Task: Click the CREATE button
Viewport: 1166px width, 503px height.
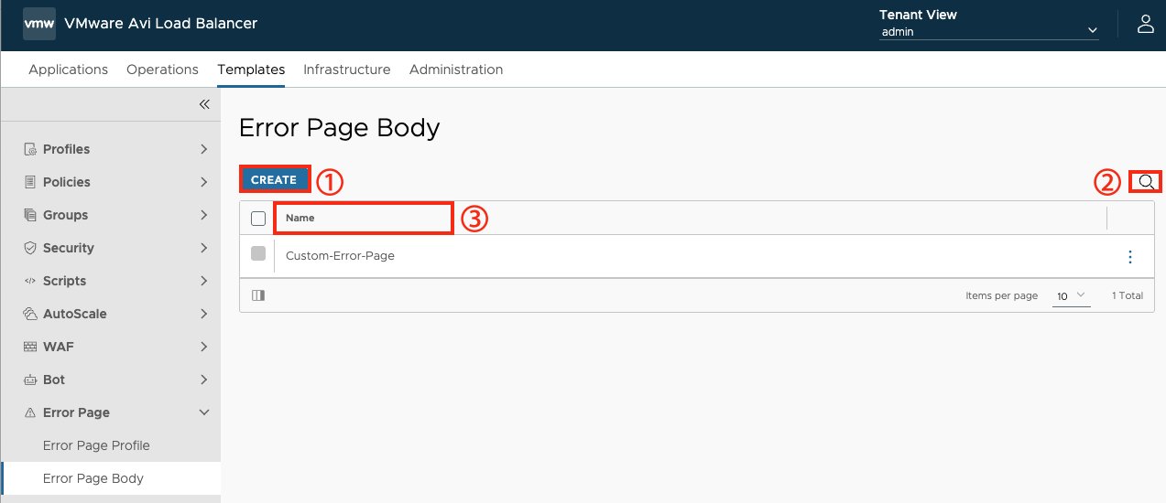Action: (x=274, y=179)
